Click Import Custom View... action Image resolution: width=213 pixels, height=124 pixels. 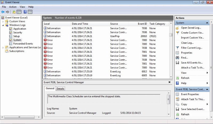(192, 38)
